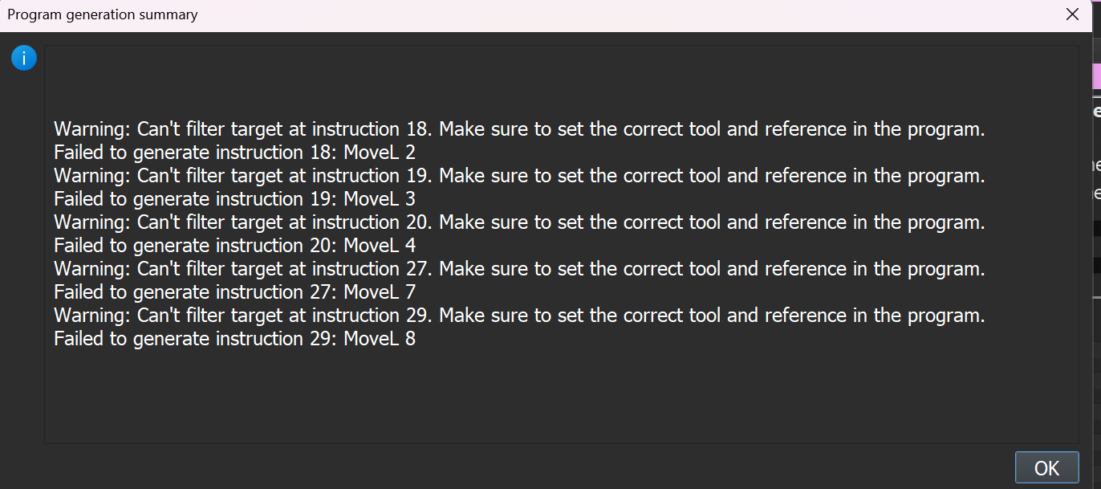Click 'Failed to generate instruction 20: MoveL 4'
The height and width of the screenshot is (489, 1101).
click(x=234, y=246)
